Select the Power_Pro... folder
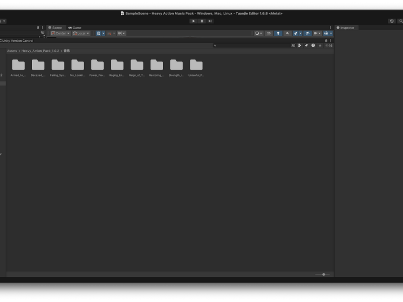The image size is (403, 302). pyautogui.click(x=97, y=67)
